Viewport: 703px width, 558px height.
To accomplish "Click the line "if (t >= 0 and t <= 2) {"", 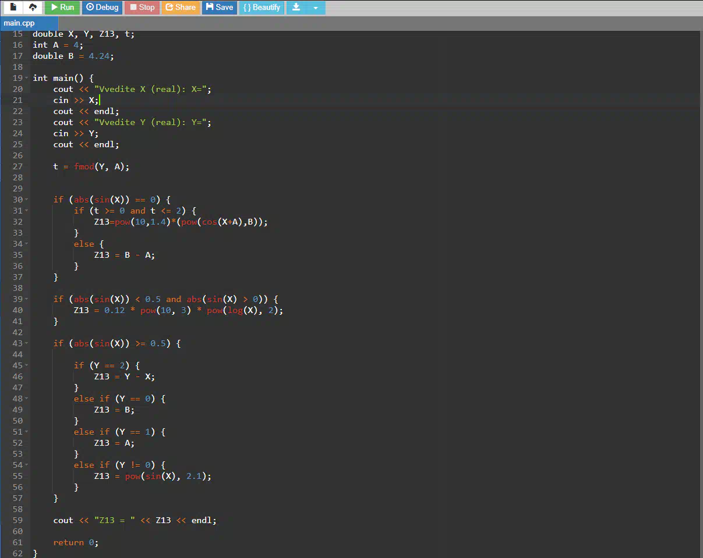I will pos(135,211).
